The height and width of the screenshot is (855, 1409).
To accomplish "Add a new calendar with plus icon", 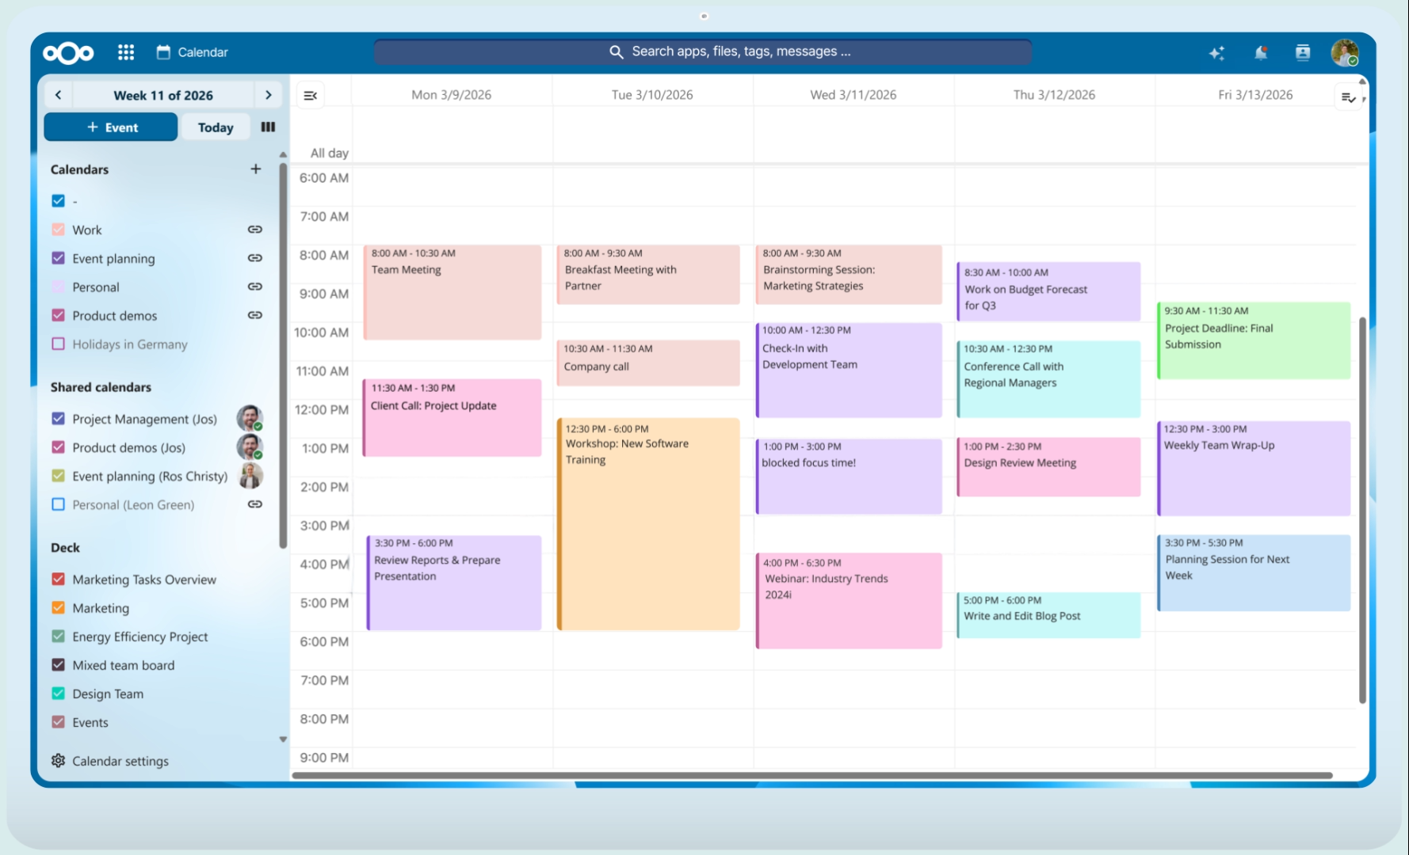I will [x=255, y=169].
